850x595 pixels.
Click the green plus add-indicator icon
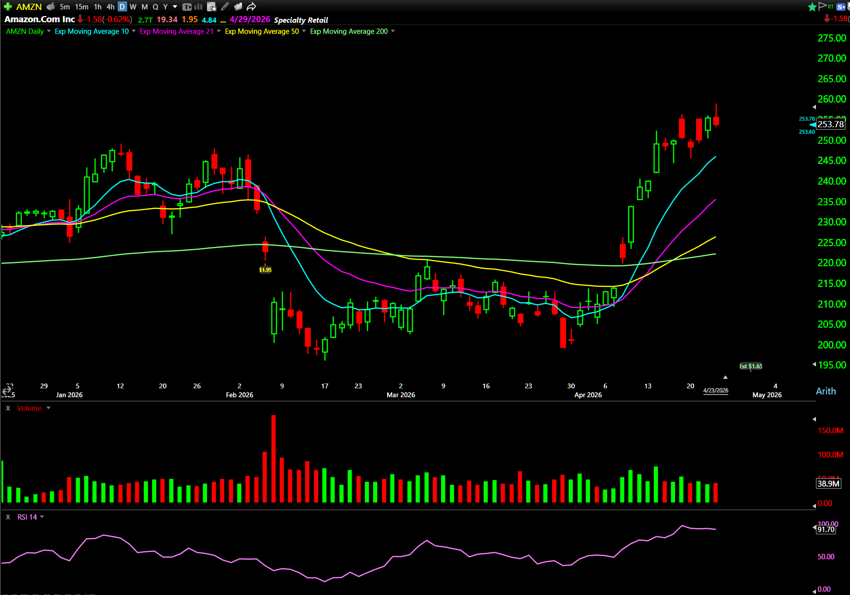tap(8, 7)
